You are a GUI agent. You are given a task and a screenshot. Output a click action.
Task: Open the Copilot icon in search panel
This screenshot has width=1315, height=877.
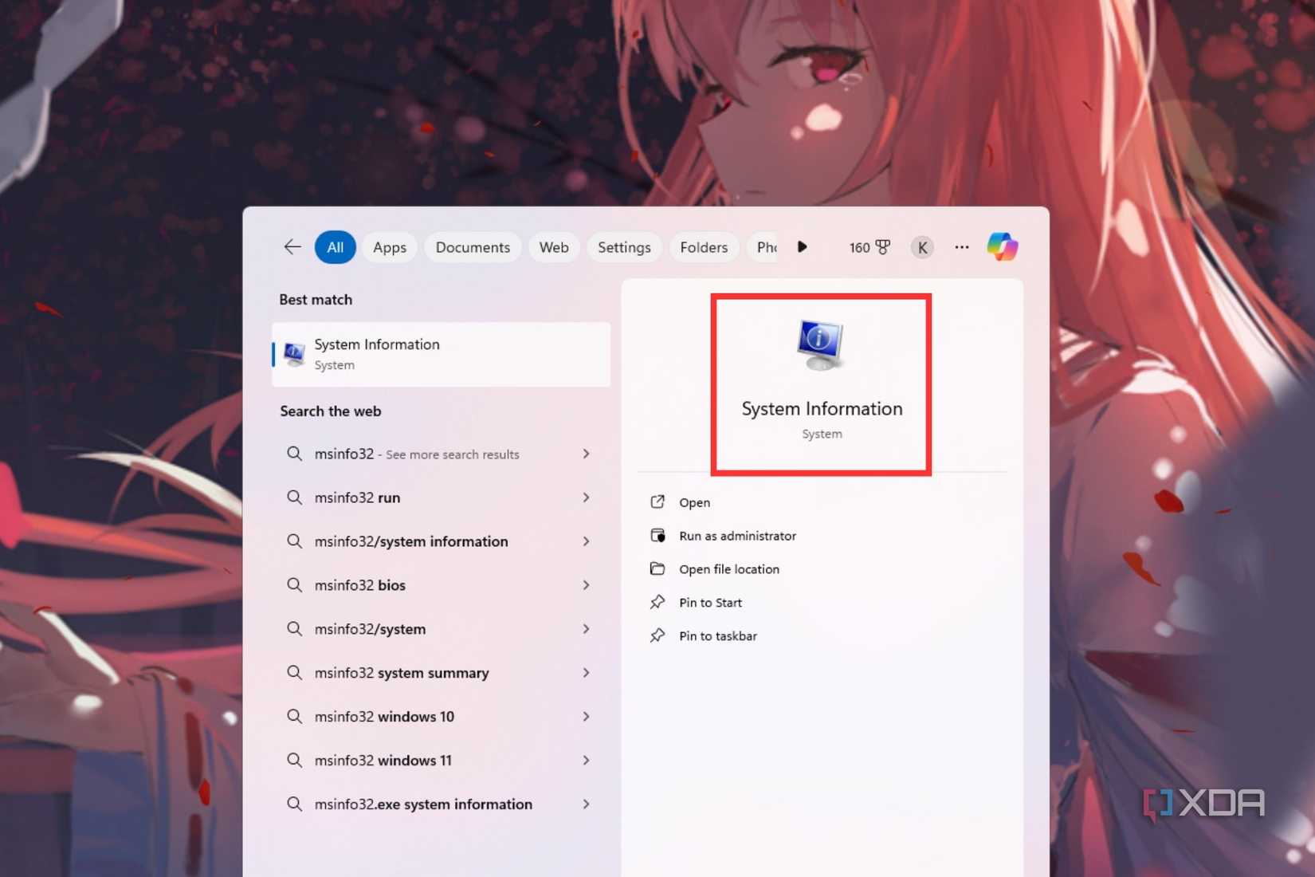click(1002, 247)
